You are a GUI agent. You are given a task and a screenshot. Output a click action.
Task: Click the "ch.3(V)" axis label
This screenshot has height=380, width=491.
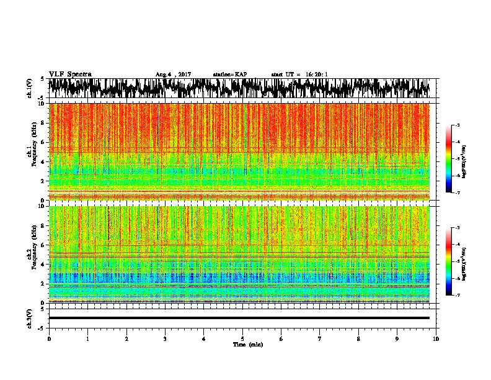30,319
